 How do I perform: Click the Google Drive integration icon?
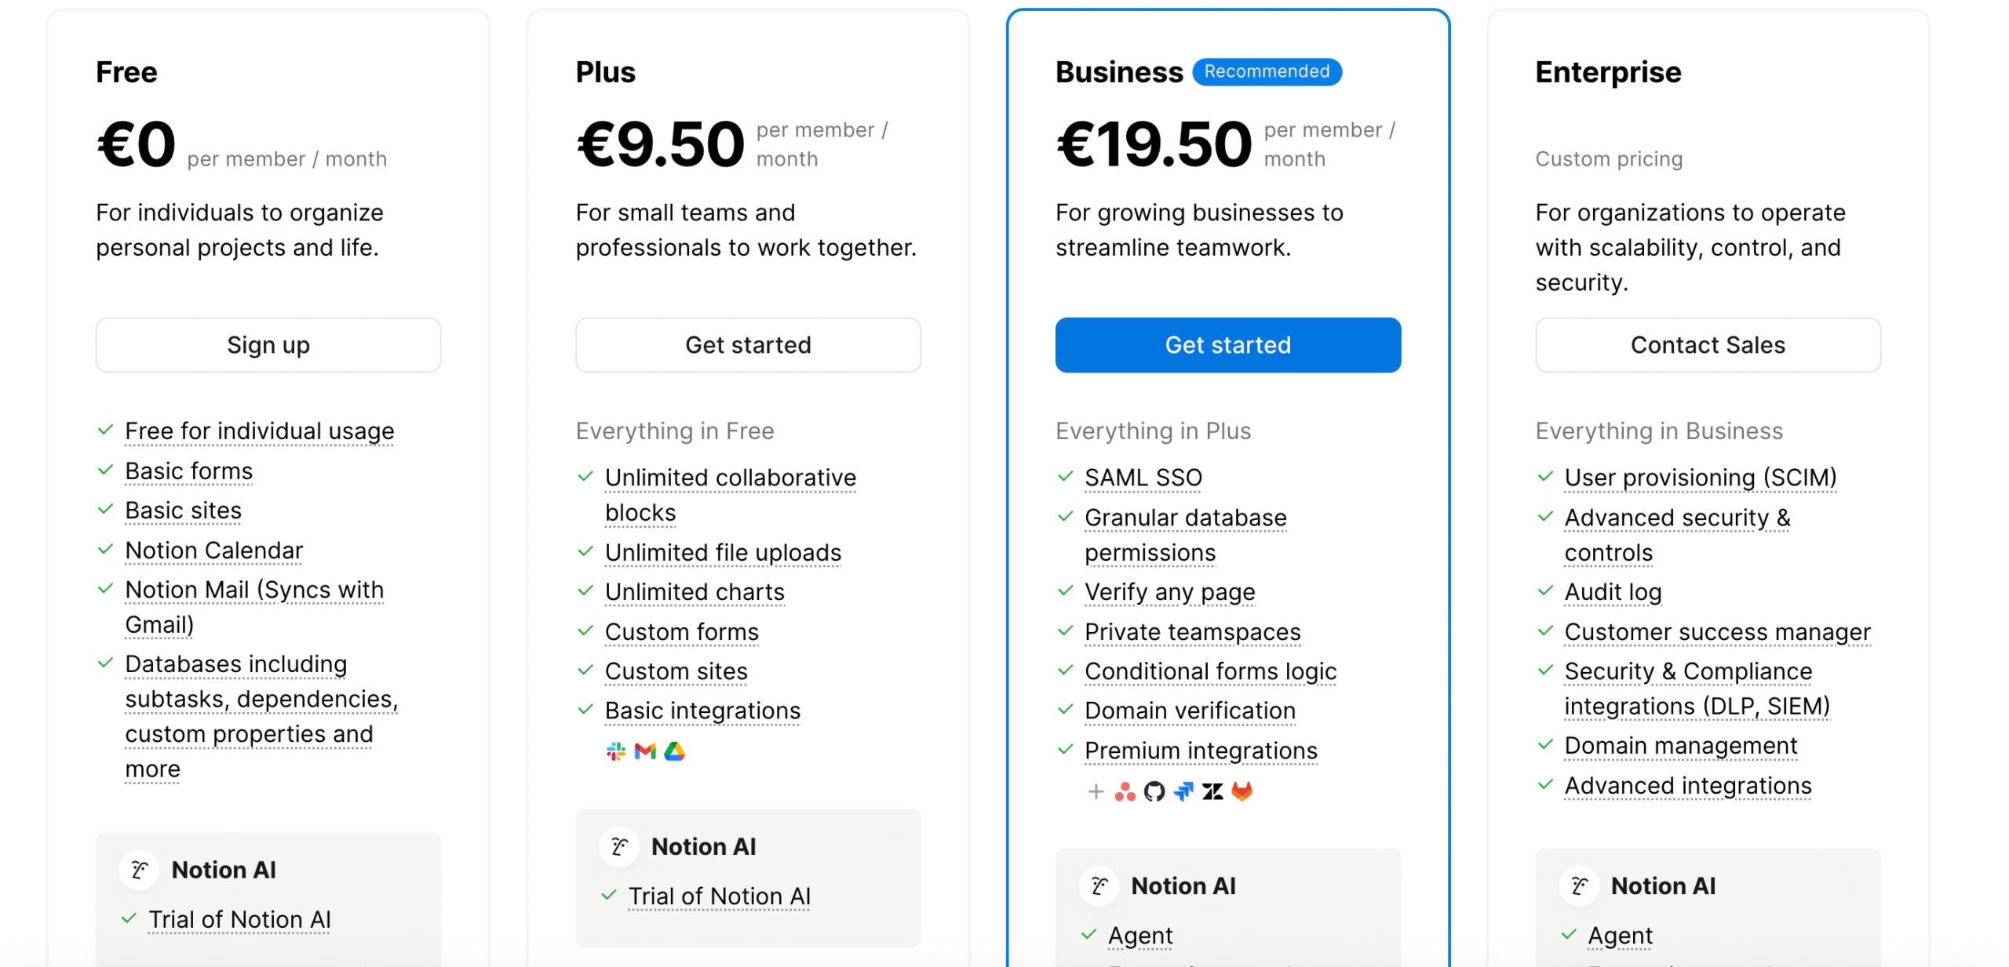click(x=674, y=752)
